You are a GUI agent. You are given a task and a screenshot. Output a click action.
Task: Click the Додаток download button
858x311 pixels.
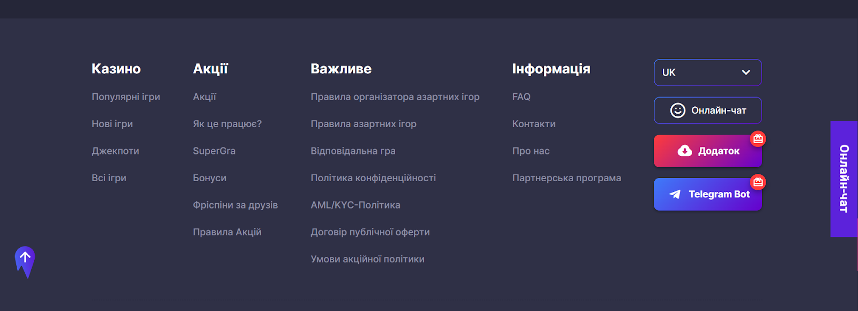tap(708, 151)
